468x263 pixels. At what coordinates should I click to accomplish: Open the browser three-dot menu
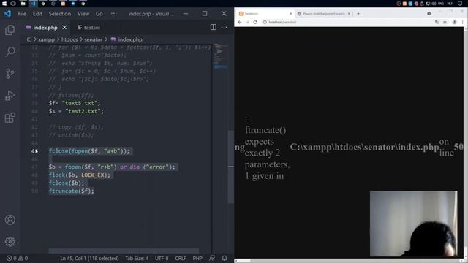click(x=463, y=22)
